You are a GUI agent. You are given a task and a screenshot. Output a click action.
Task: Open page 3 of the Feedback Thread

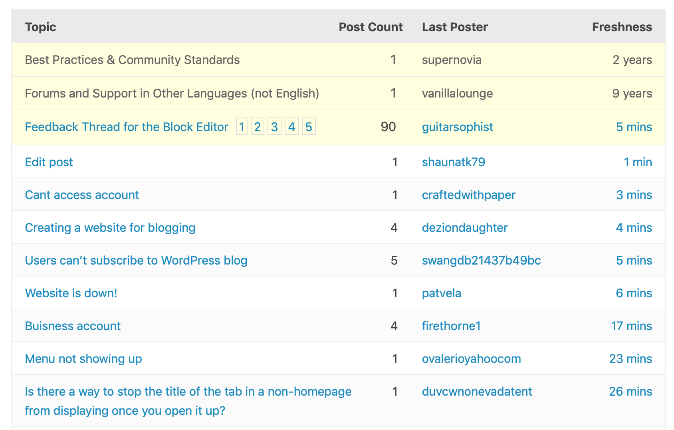point(274,127)
